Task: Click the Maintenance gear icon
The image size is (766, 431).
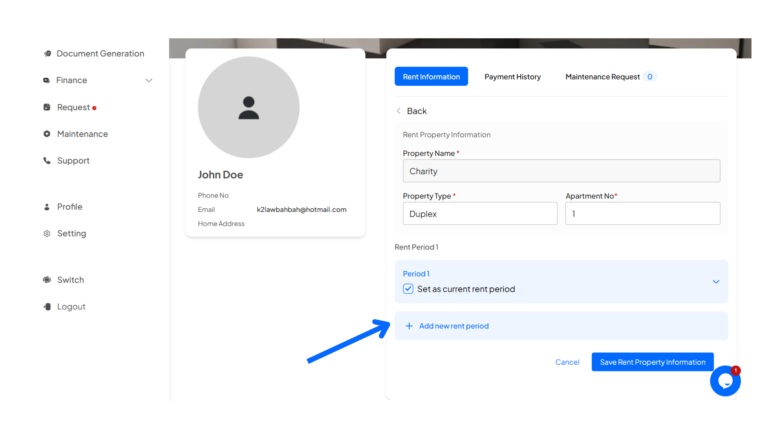Action: coord(47,134)
